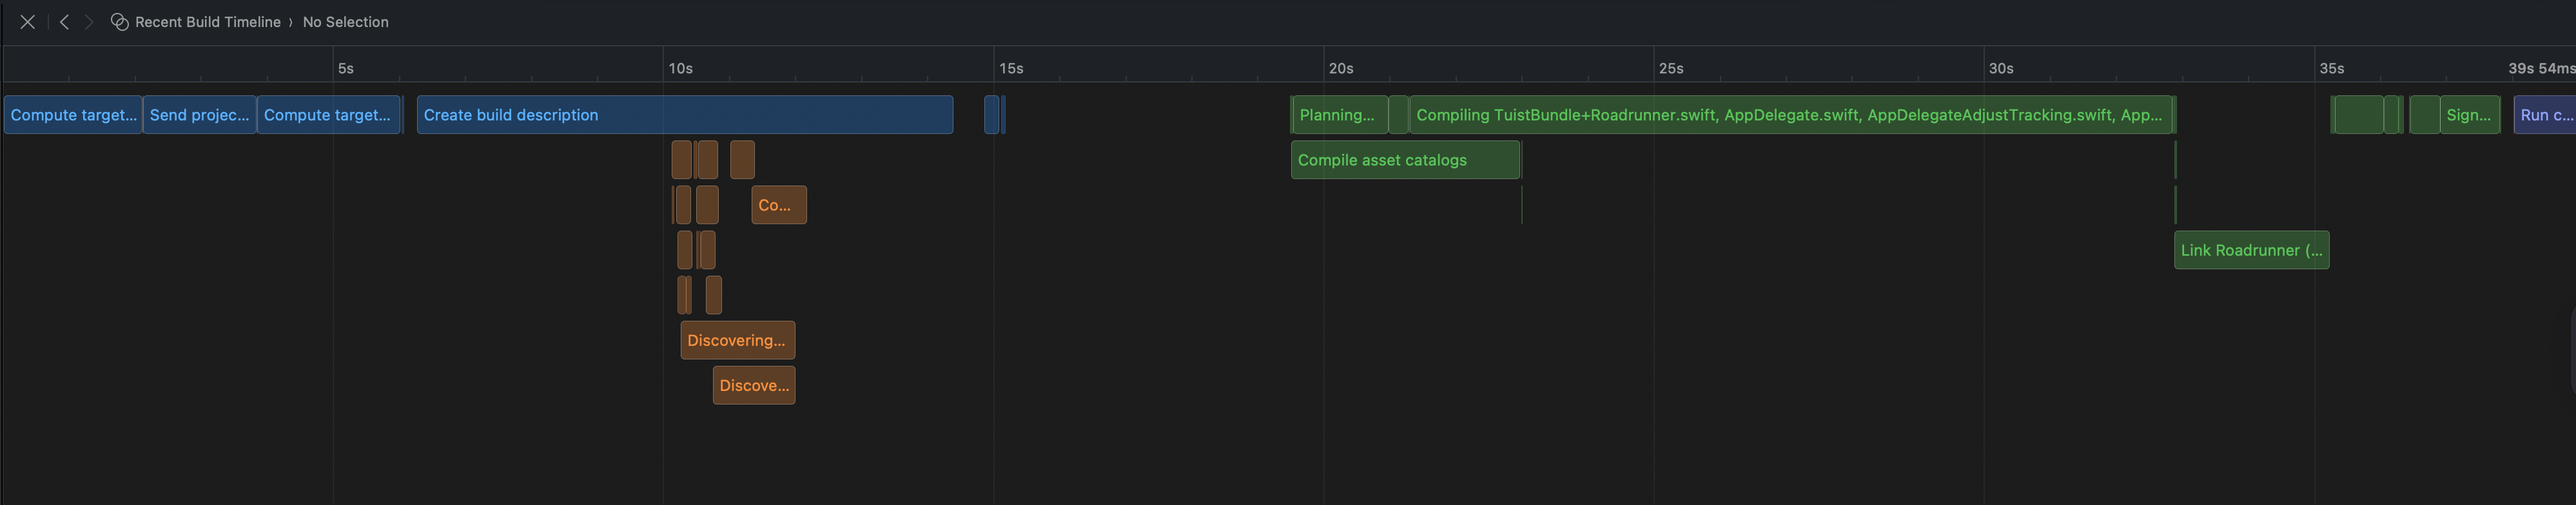The image size is (2576, 505).
Task: Go back with the left chevron
Action: pos(64,22)
